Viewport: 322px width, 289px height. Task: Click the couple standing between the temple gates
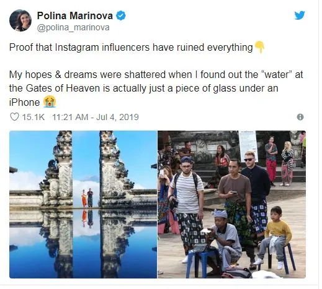[87, 197]
